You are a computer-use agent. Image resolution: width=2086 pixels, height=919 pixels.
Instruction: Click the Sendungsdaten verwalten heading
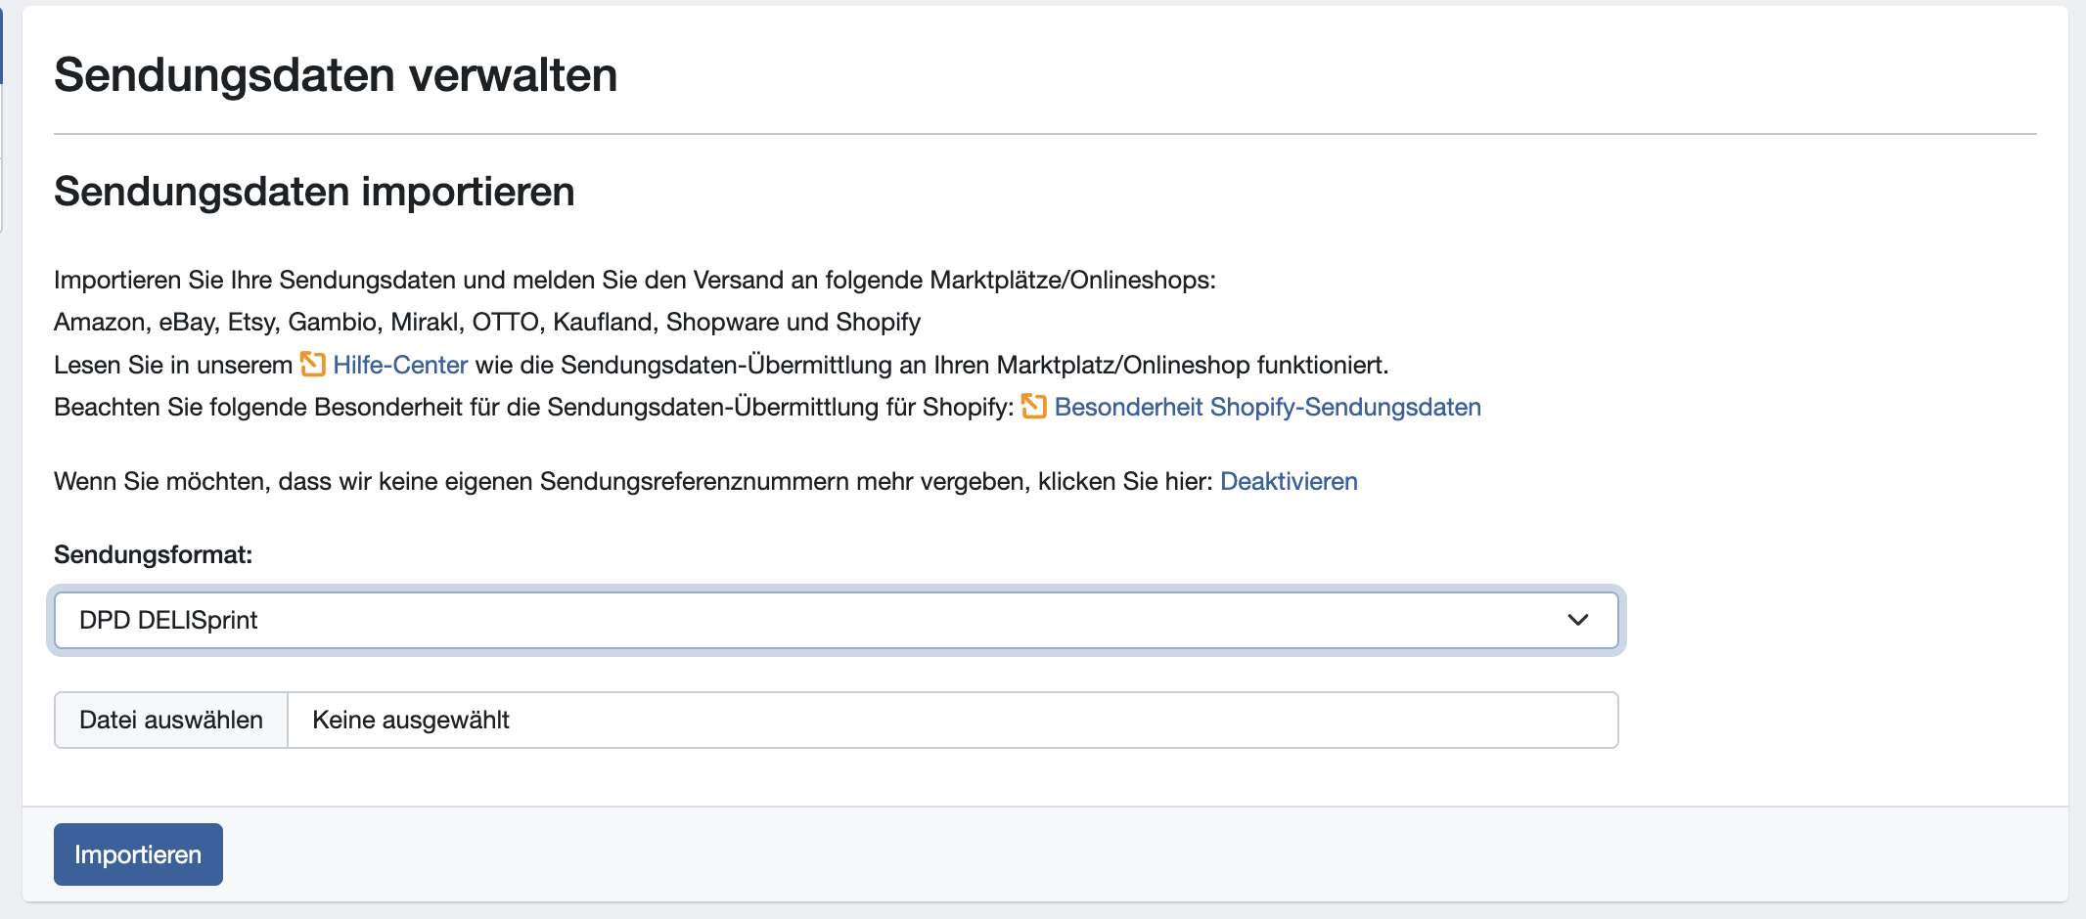(336, 75)
